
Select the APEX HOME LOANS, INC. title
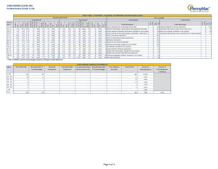20,6
